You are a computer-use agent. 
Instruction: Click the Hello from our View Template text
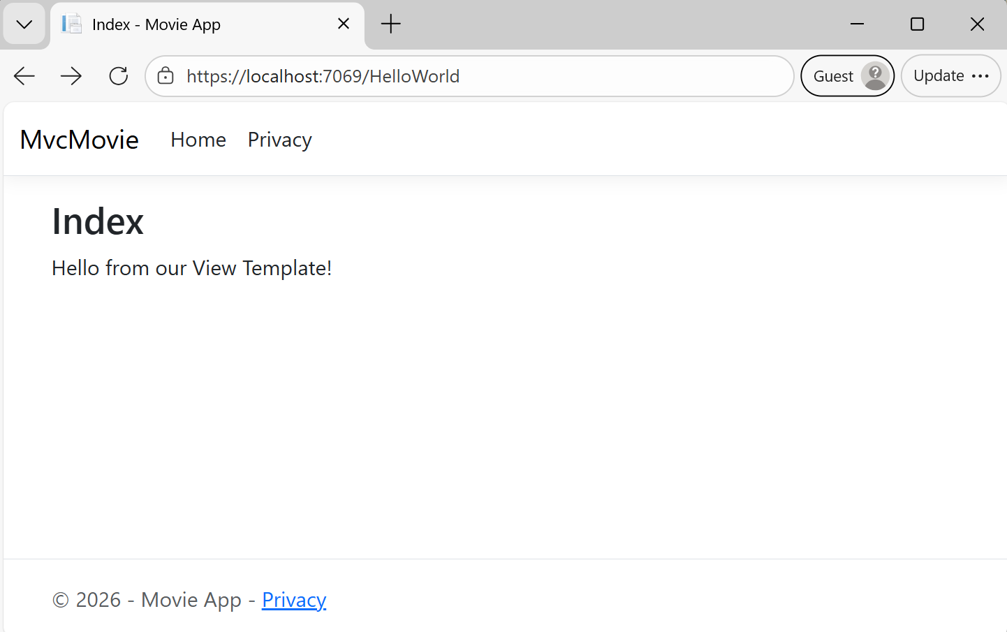[191, 267]
